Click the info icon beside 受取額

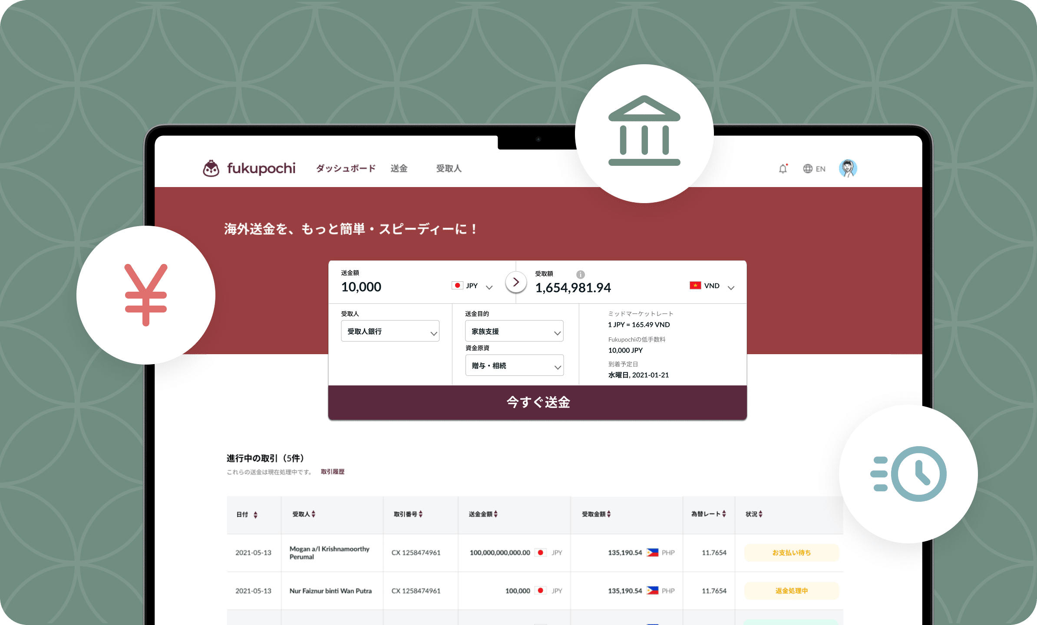(580, 274)
